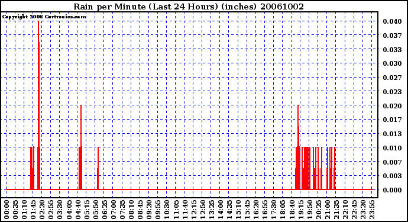Image resolution: width=408 pixels, height=222 pixels.
Task: Click the 00:00 time label
Action: [x=7, y=210]
